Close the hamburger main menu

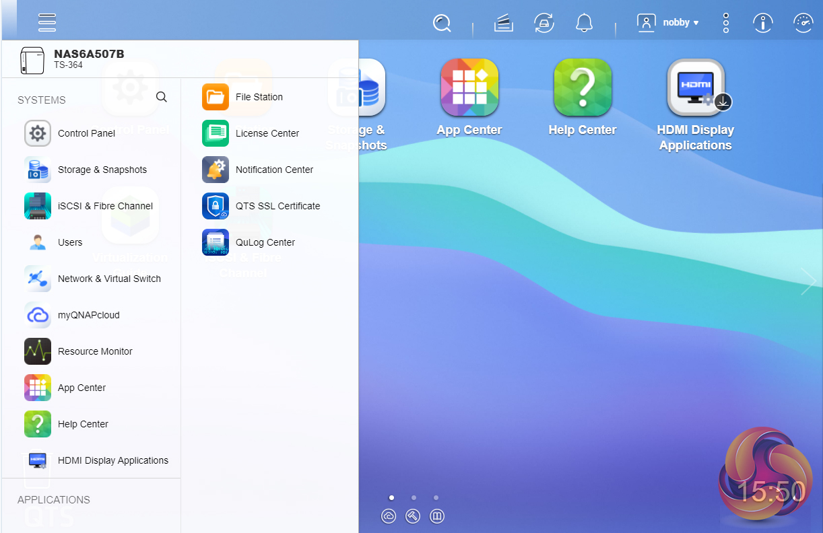tap(47, 22)
